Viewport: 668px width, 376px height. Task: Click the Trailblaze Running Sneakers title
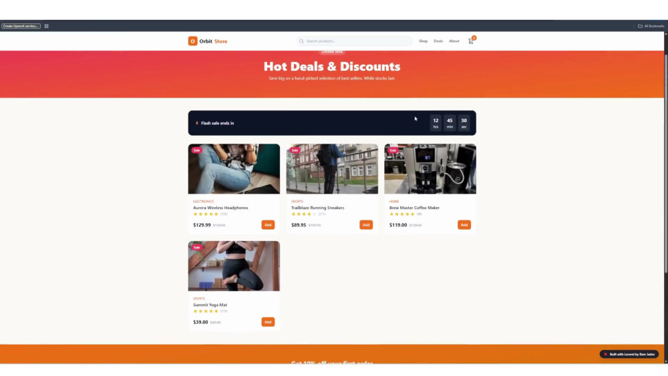pyautogui.click(x=318, y=208)
